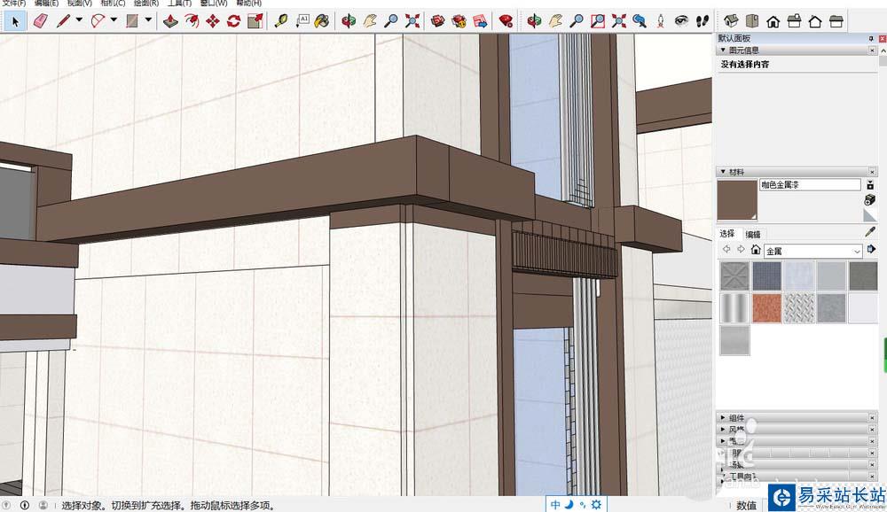This screenshot has height=512, width=887.
Task: Pick the Paint Bucket tool
Action: pos(323,21)
